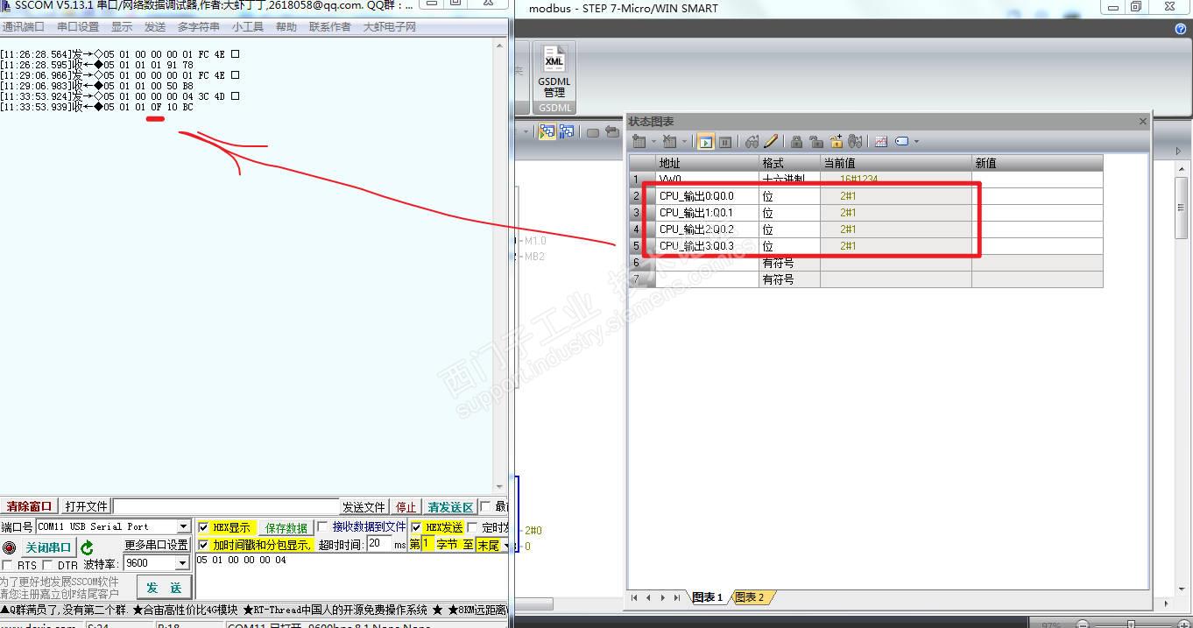Click the 停止 button
Screen dimensions: 1193x628
[x=406, y=507]
